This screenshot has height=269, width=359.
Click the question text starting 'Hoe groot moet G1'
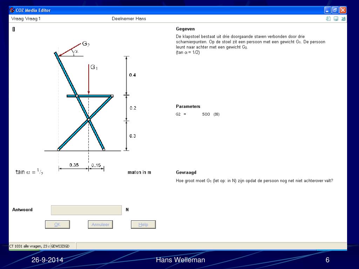(x=255, y=181)
